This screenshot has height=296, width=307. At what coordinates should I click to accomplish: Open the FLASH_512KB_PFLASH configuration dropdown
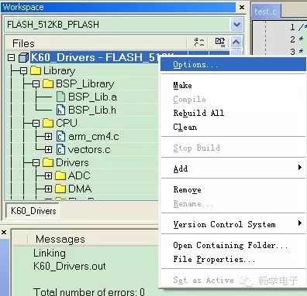(236, 25)
